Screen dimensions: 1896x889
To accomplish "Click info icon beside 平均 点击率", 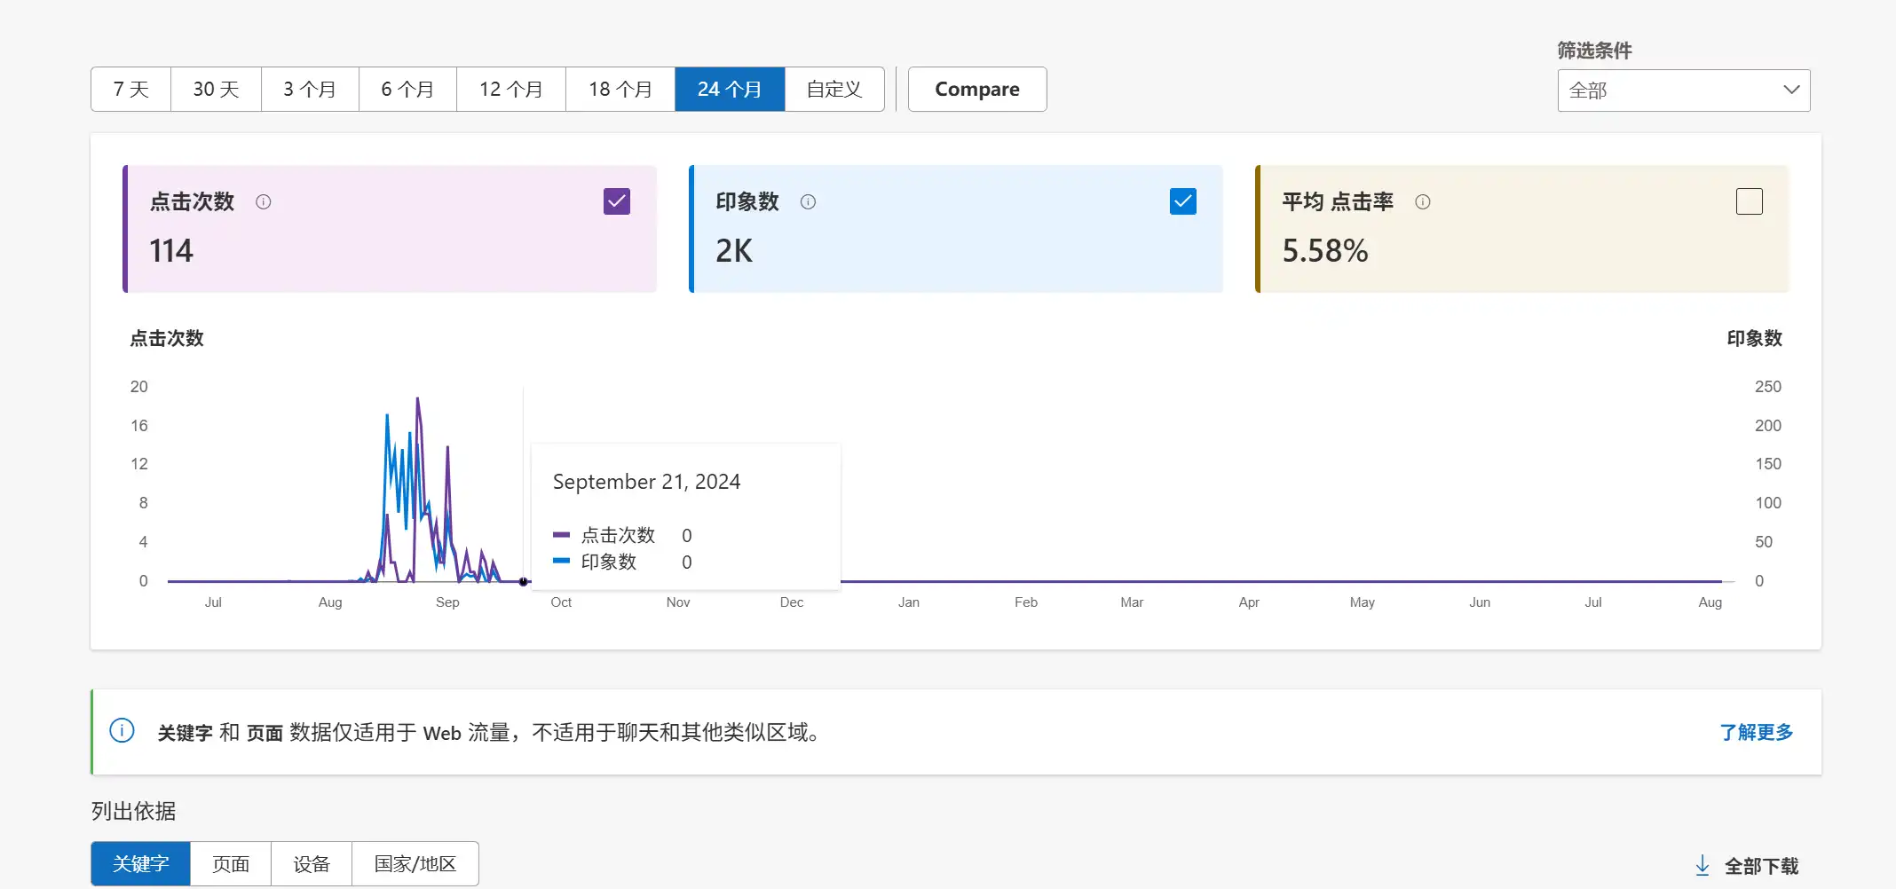I will [x=1423, y=202].
